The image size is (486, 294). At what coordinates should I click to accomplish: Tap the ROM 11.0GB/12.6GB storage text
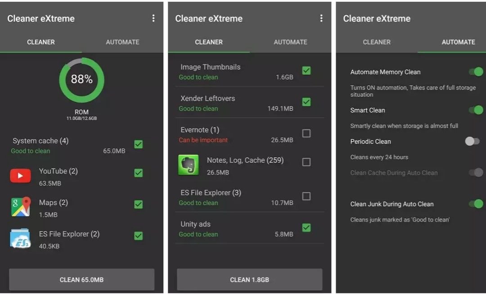click(x=81, y=115)
